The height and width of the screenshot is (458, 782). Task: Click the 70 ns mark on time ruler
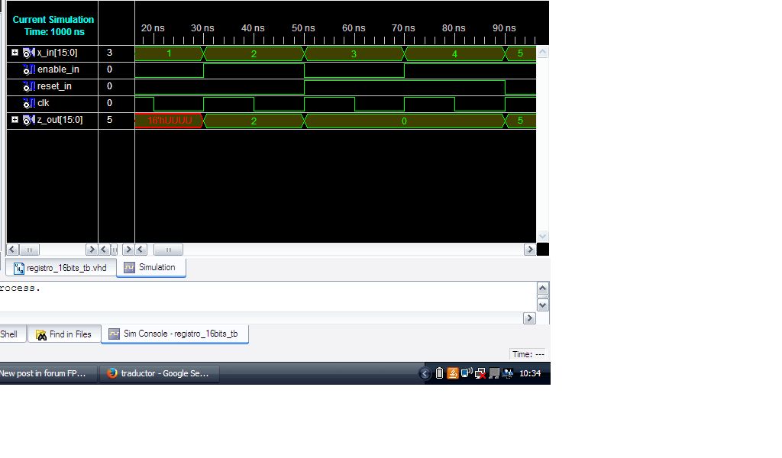pyautogui.click(x=403, y=28)
